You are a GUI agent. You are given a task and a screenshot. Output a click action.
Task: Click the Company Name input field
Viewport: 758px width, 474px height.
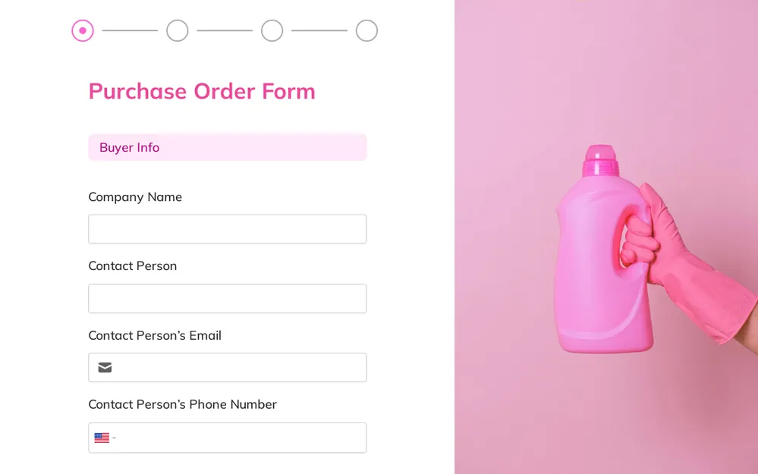coord(227,229)
